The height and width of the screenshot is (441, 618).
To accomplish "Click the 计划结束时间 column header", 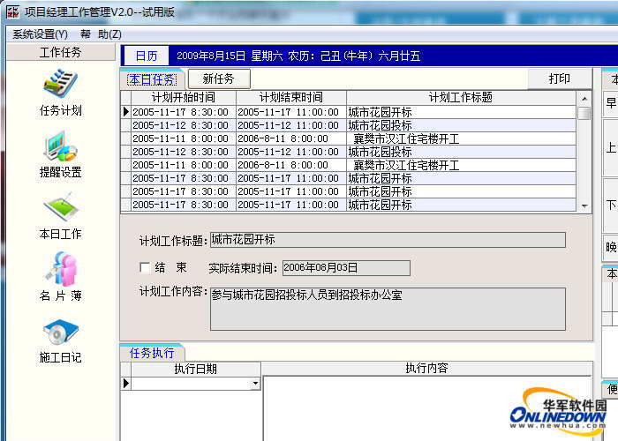I will point(290,98).
